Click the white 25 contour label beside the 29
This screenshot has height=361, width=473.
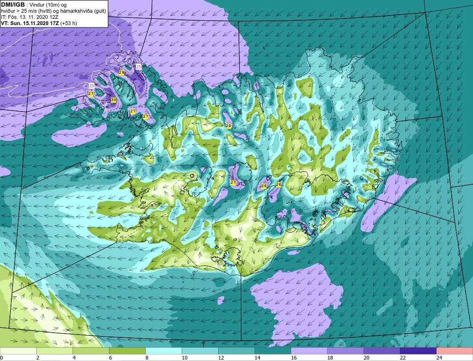pos(139,67)
